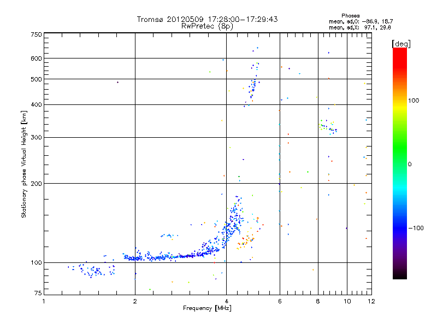Click the '10' frequency tick label
Image resolution: width=437 pixels, height=328 pixels.
[x=347, y=301]
